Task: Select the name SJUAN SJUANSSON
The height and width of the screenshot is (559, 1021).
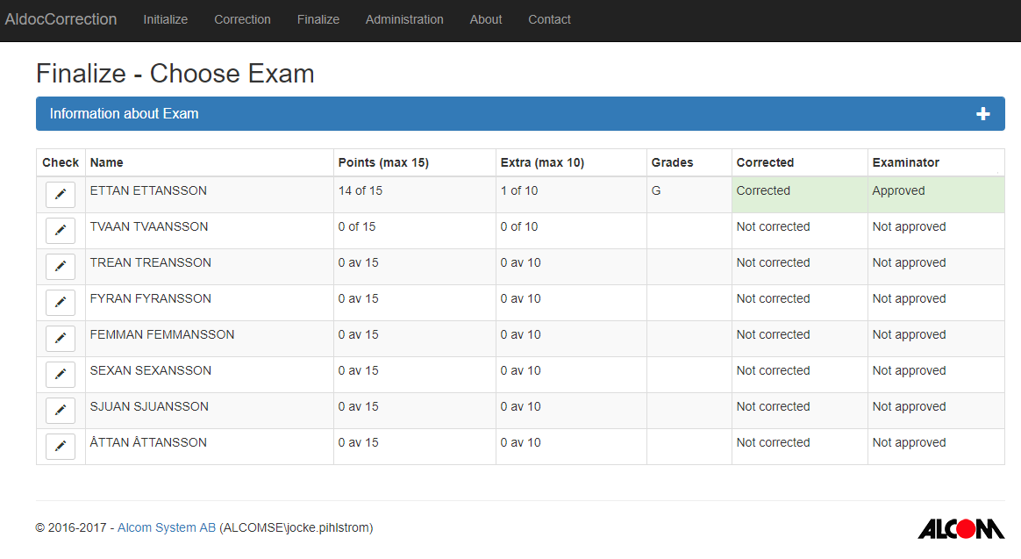Action: point(149,406)
